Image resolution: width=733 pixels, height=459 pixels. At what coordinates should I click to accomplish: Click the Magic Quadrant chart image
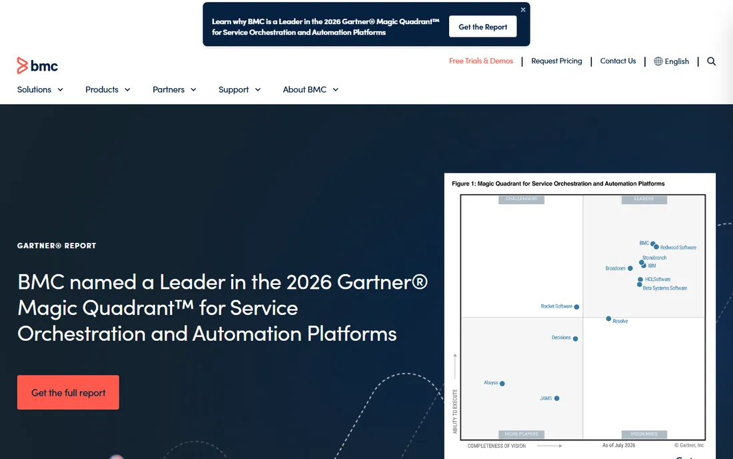[x=580, y=316]
